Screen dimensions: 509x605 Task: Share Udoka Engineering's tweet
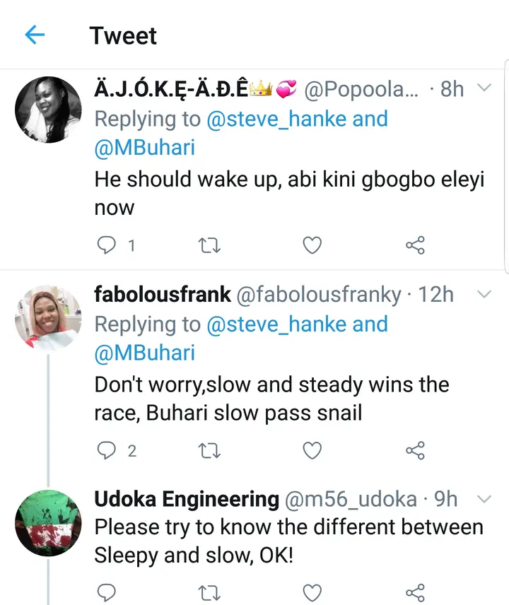click(x=415, y=591)
